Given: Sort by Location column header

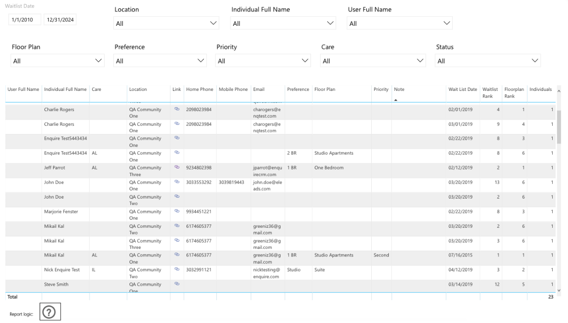Looking at the screenshot, I should tap(138, 89).
